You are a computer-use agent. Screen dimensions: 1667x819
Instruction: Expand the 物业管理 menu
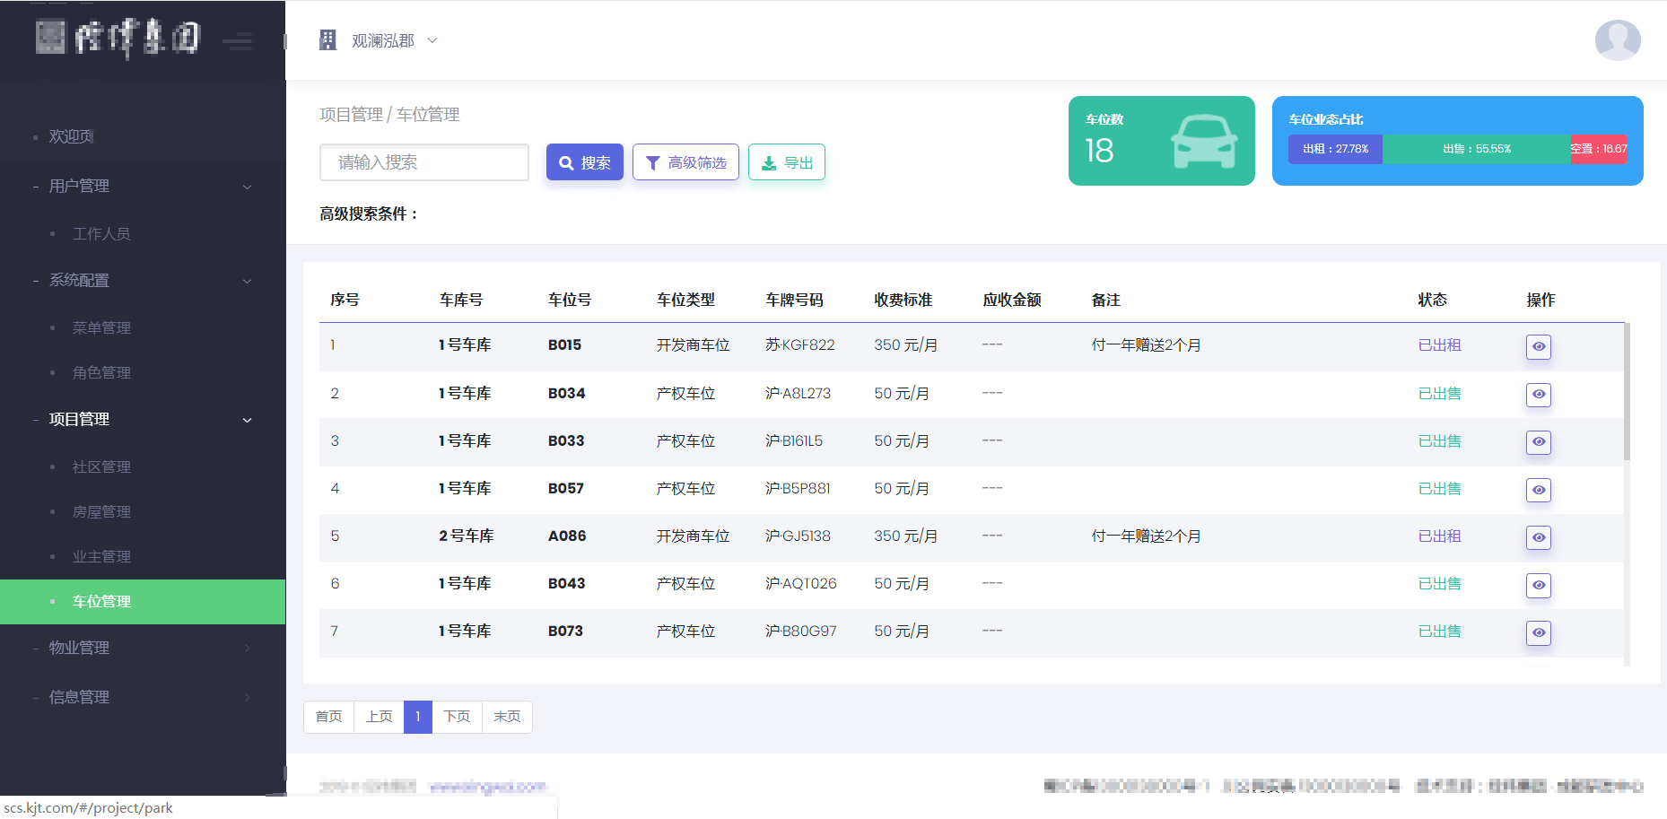(143, 648)
